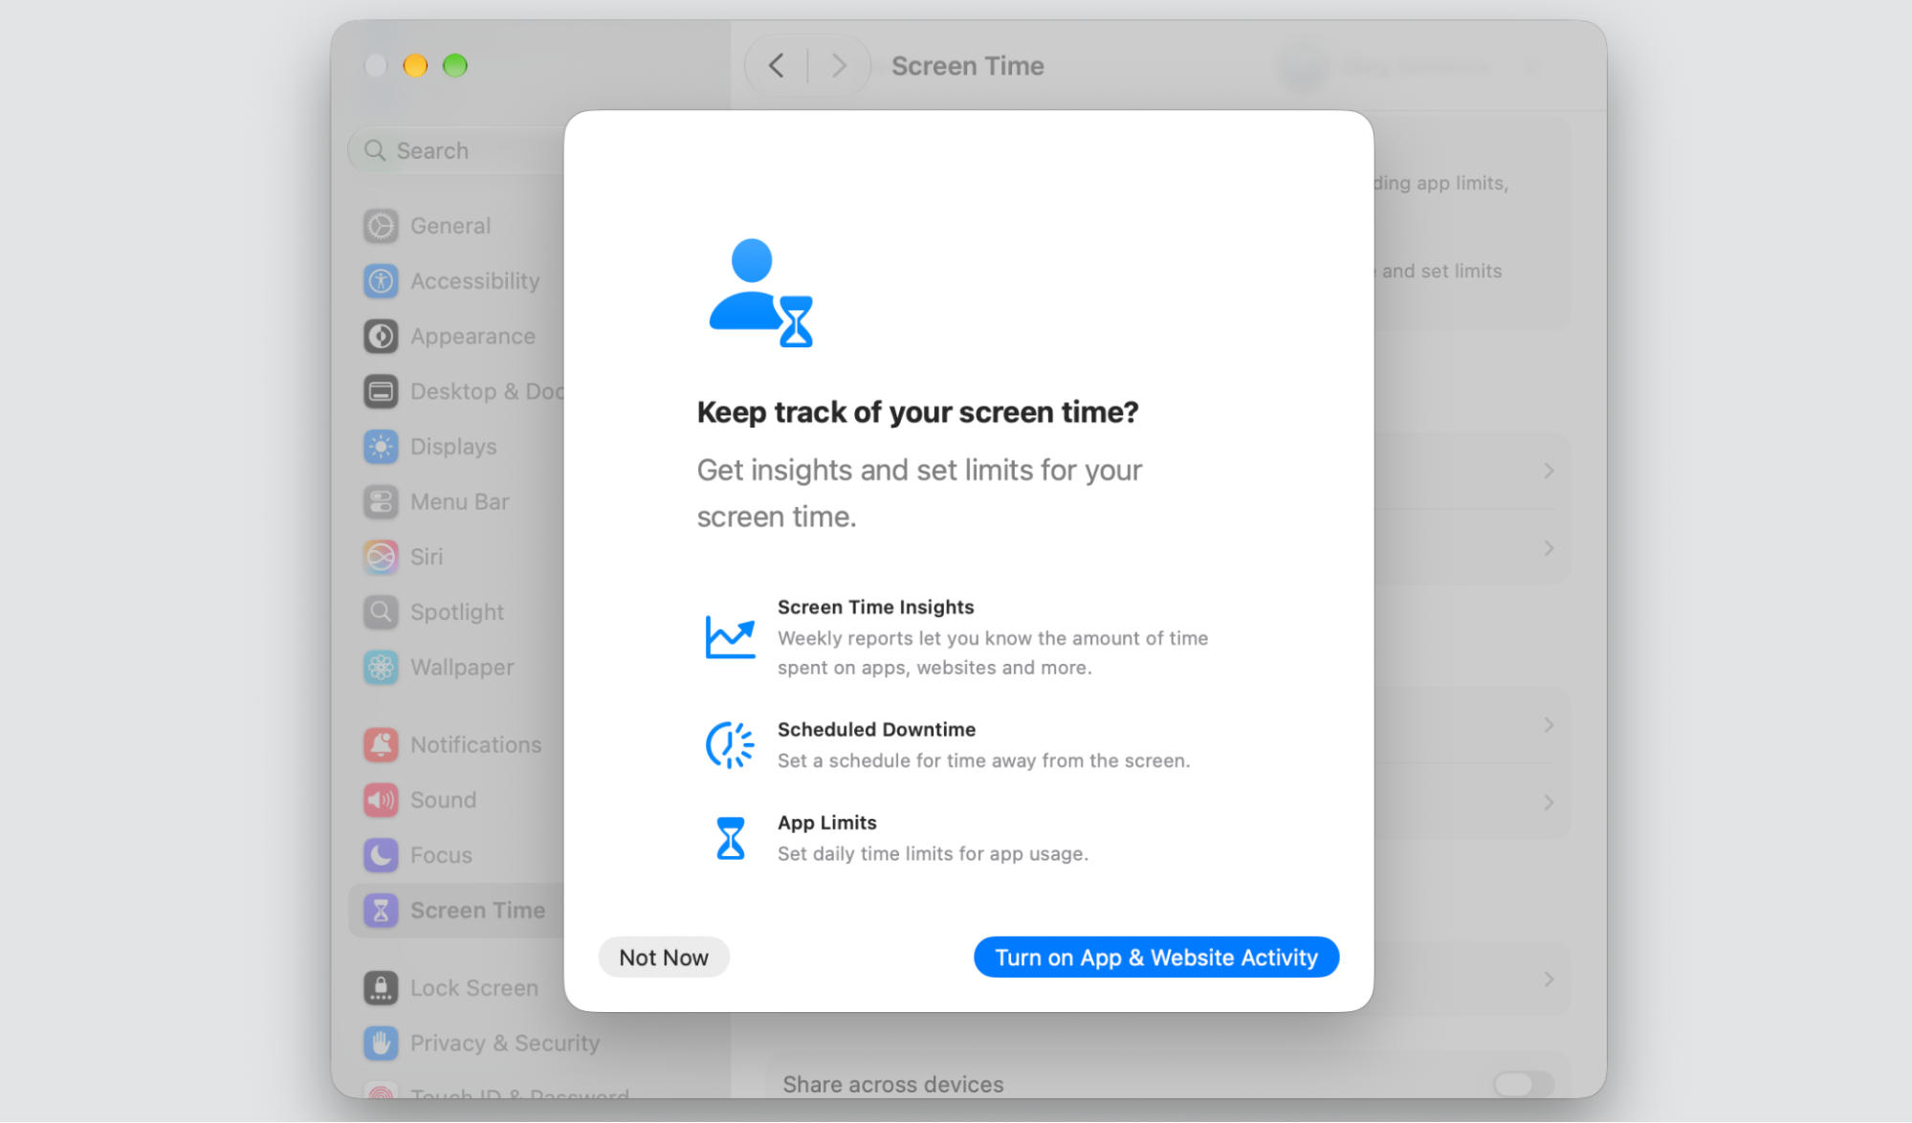Open Privacy & Security hand icon
The image size is (1912, 1123).
click(x=381, y=1044)
